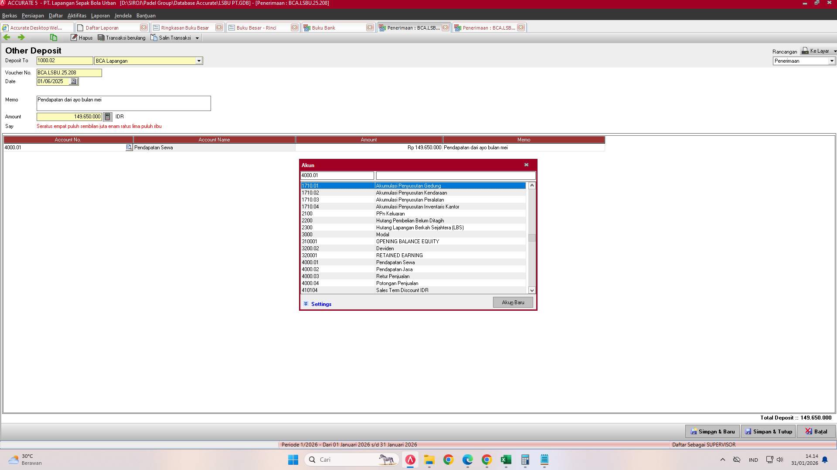
Task: Click the Simpan & Tutup button
Action: (768, 431)
